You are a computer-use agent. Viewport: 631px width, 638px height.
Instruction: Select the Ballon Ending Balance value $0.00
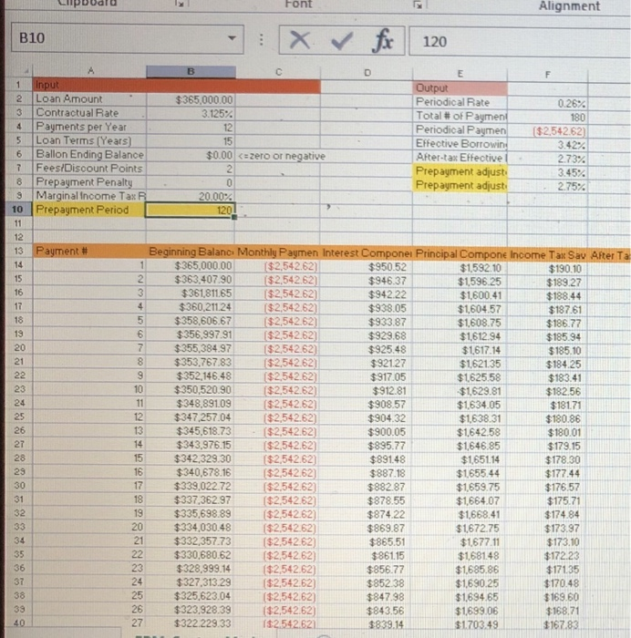[191, 155]
